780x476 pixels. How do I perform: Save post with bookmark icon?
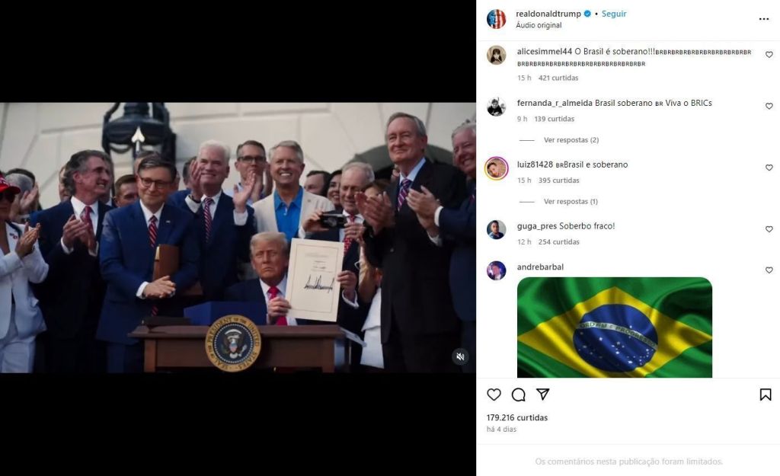pos(766,395)
